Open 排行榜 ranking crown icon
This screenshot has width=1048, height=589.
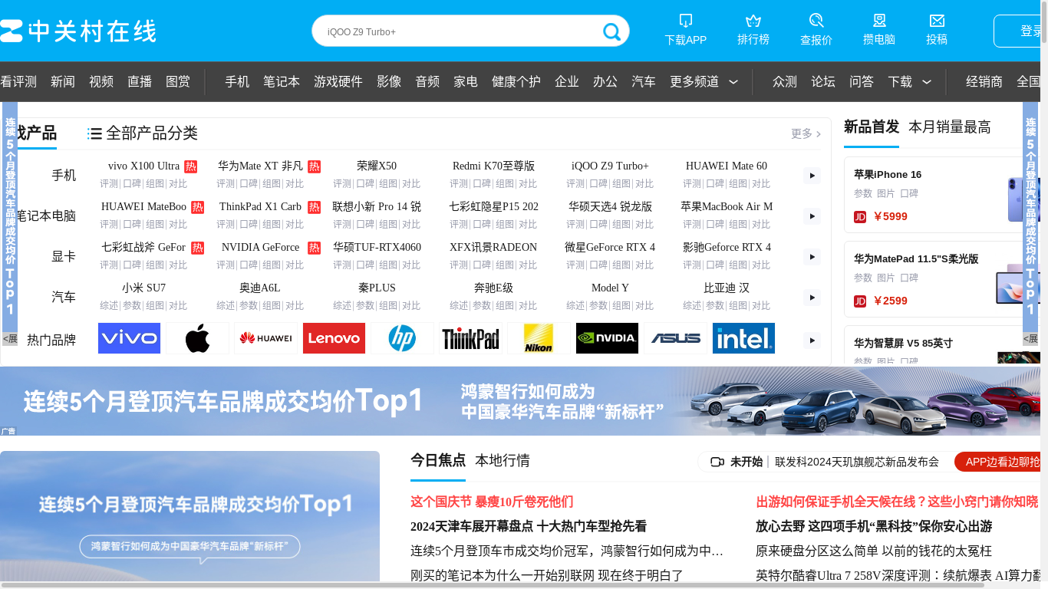[753, 21]
